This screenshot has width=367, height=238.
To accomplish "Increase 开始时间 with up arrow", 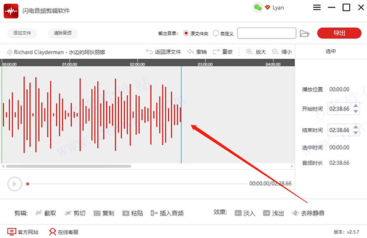I will click(x=356, y=106).
